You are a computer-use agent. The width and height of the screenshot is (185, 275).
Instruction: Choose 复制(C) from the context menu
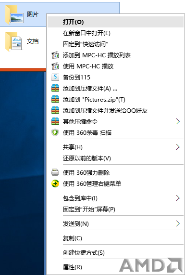click(115, 238)
